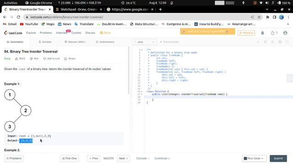Click the share icon in address bar
293x164 pixels.
[252, 17]
